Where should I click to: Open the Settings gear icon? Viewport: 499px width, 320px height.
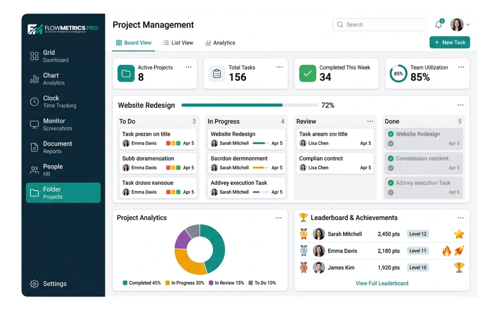[x=34, y=284]
